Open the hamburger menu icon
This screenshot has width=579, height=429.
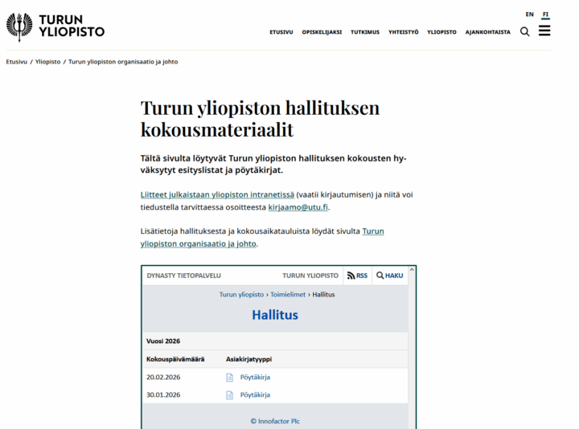(x=544, y=31)
